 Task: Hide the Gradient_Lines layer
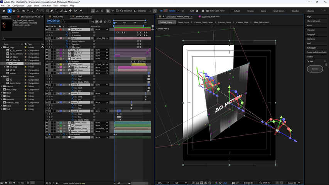(x=47, y=128)
